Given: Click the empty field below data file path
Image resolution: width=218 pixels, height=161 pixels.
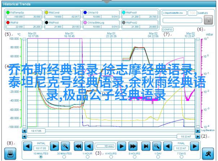Looking at the screenshot, I should pyautogui.click(x=182, y=21).
